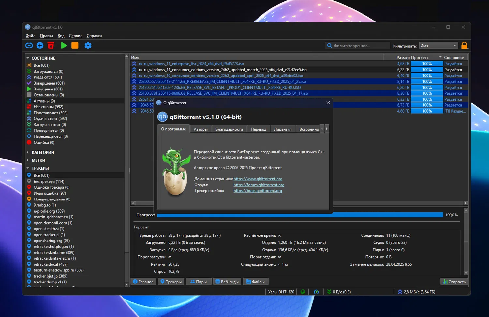Open the Пиры details tab
Screen dimensions: 489x317
[199, 282]
